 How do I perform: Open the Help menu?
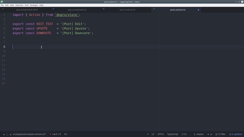(41, 5)
